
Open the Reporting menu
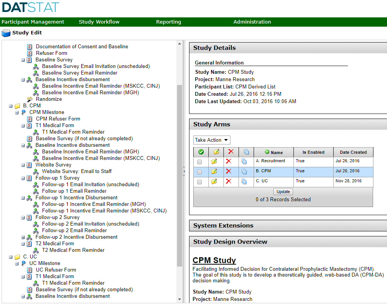[169, 22]
